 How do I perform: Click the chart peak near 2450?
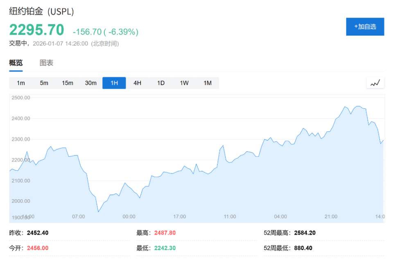pos(357,106)
